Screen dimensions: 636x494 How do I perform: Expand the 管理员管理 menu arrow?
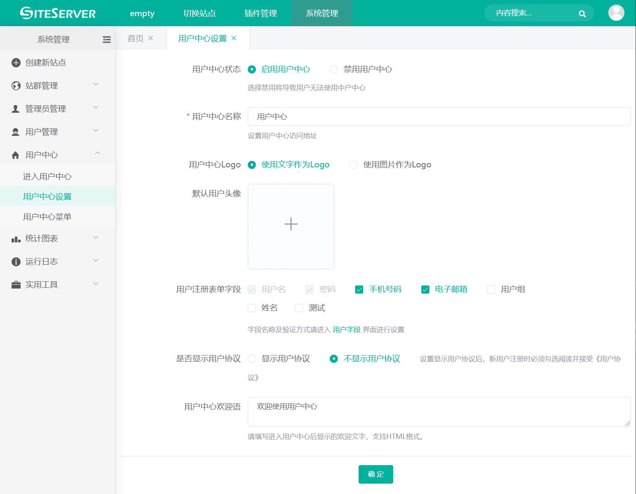pos(96,107)
